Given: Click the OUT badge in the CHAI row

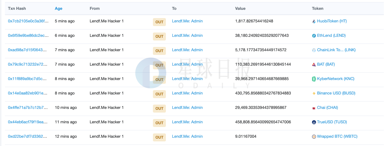Looking at the screenshot, I should (x=159, y=109).
